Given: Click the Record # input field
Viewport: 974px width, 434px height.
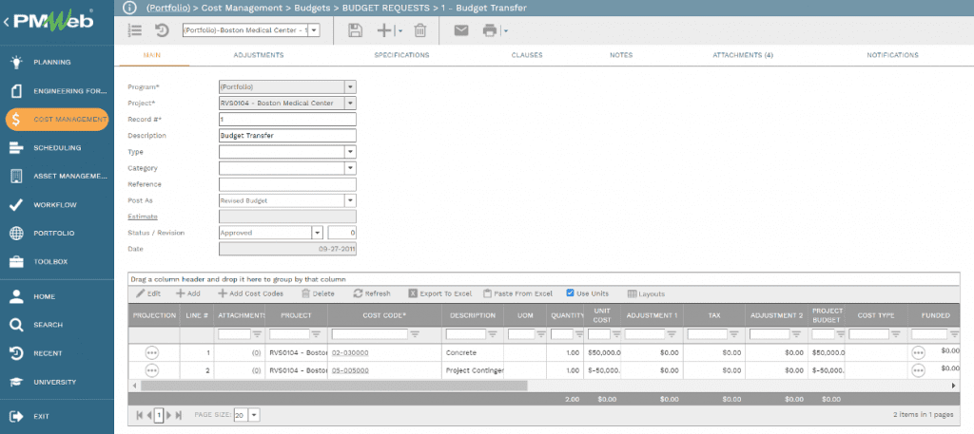Looking at the screenshot, I should tap(287, 119).
